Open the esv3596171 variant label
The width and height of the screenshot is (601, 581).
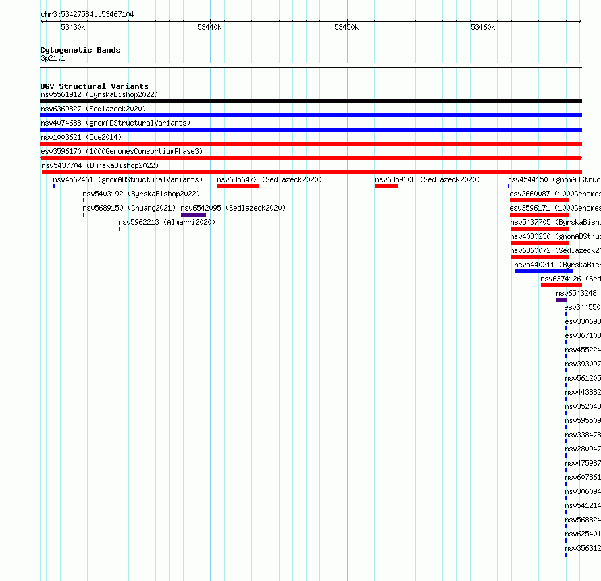[555, 208]
